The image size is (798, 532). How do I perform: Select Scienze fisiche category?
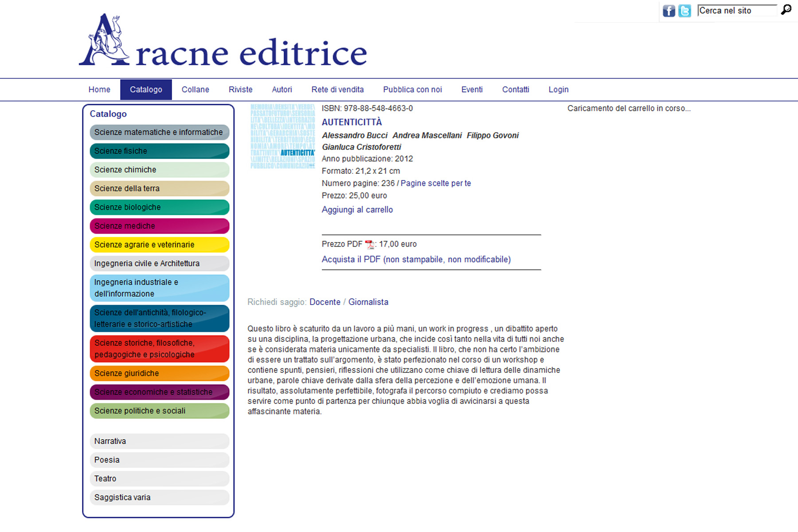[x=160, y=151]
